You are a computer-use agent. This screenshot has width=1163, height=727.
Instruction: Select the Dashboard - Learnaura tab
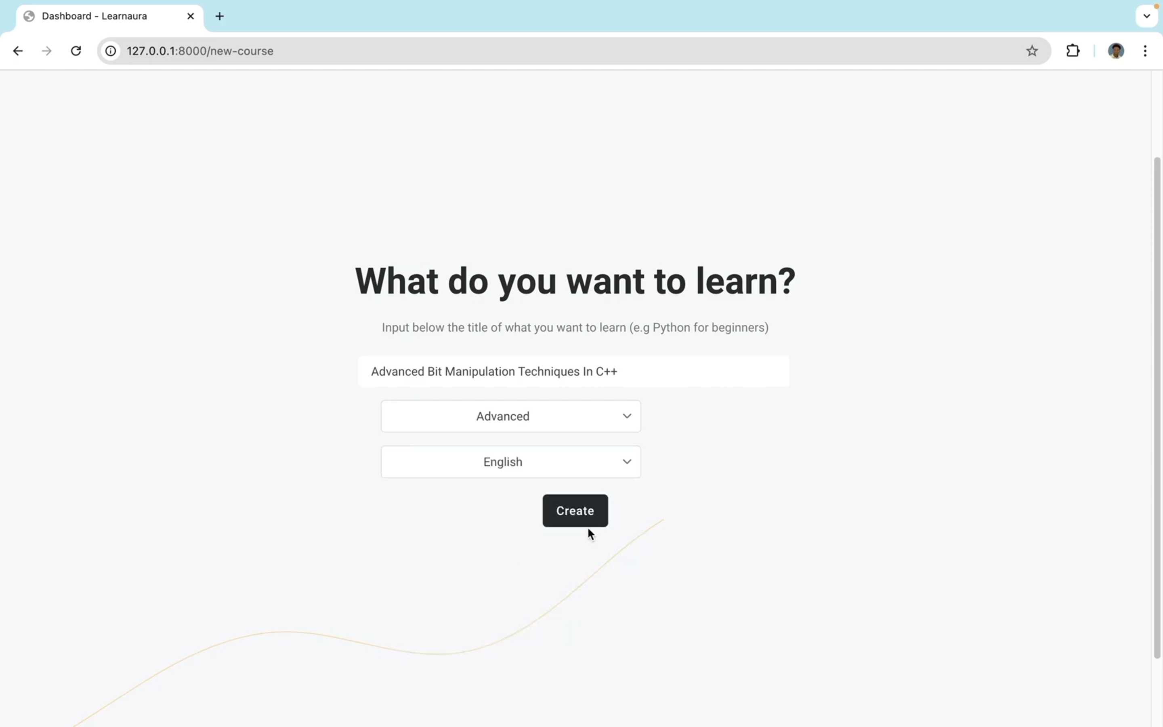coord(94,16)
